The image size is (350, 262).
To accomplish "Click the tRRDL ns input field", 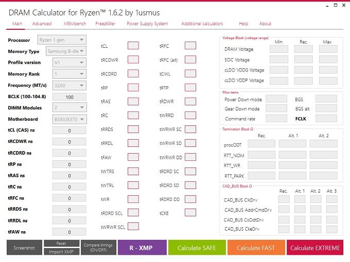I will pos(69,221).
